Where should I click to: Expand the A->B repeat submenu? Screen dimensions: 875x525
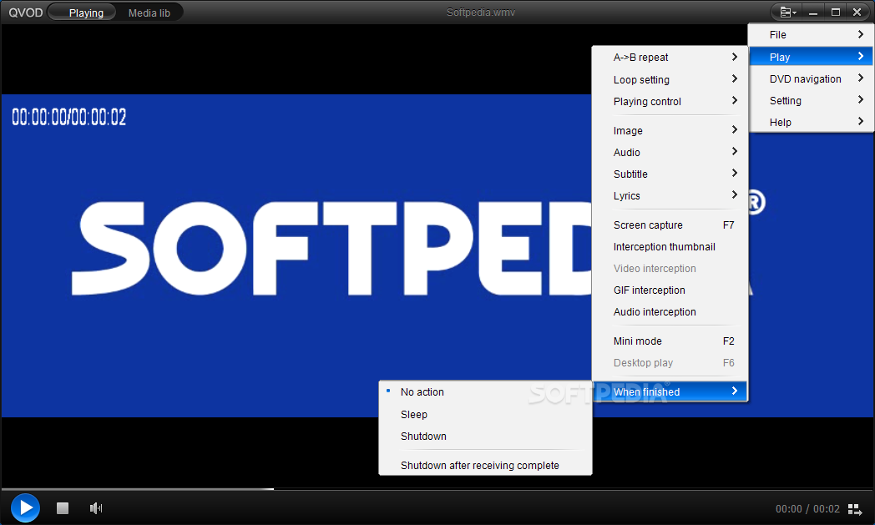670,57
